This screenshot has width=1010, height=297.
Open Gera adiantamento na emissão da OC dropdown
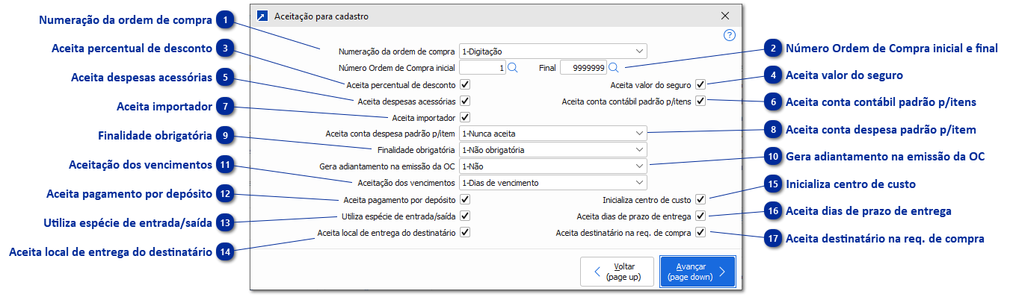click(553, 166)
